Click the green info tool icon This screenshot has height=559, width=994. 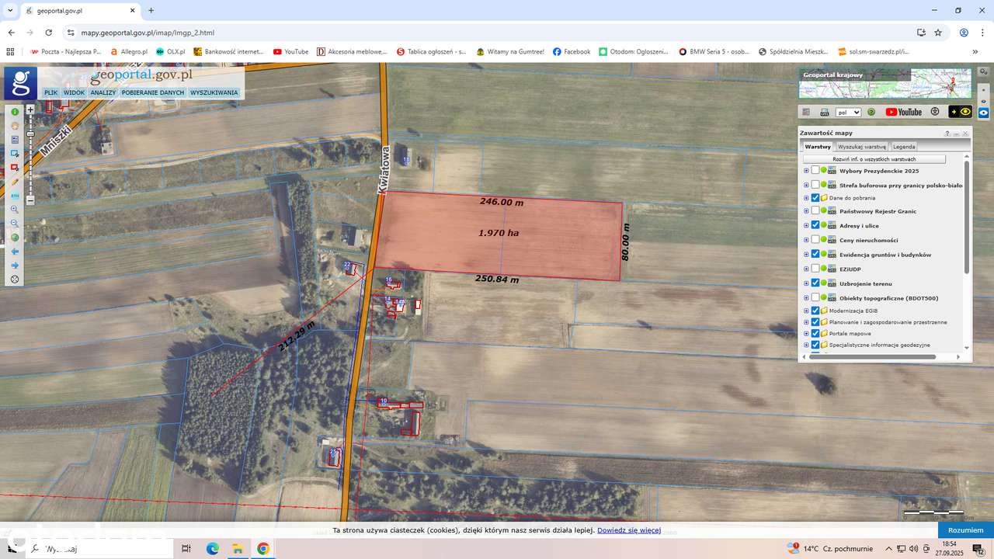15,112
